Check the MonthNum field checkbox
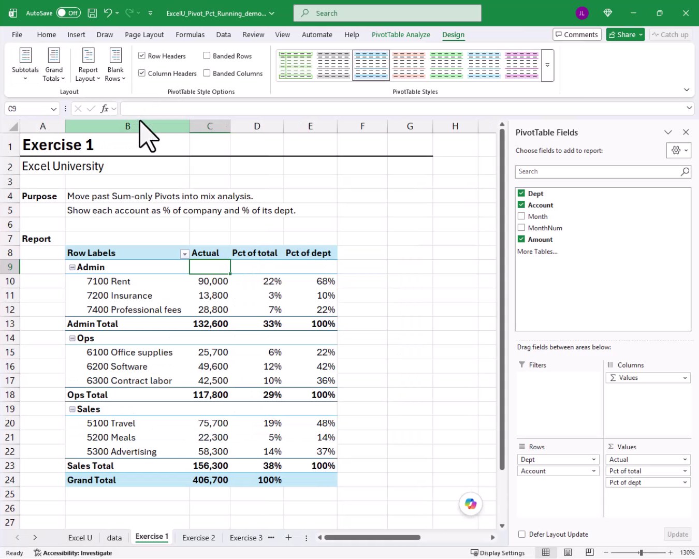Screen dimensions: 699x559 coord(521,227)
